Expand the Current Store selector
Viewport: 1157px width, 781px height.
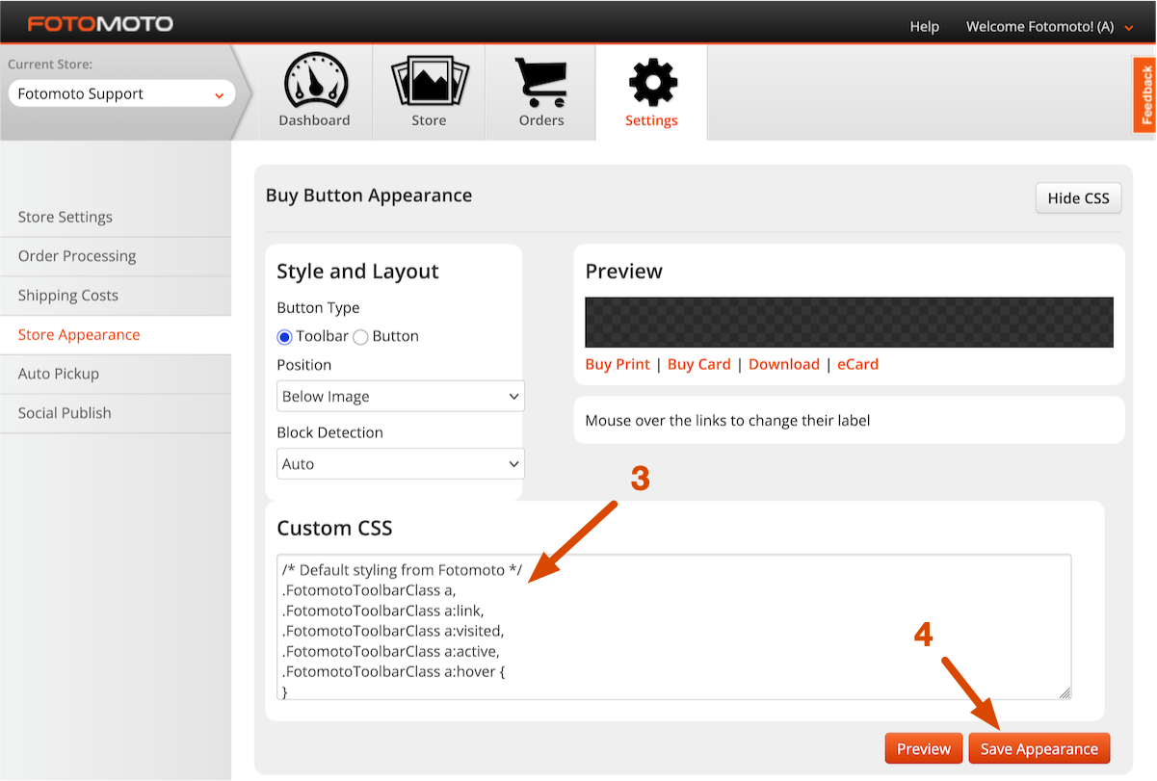121,93
